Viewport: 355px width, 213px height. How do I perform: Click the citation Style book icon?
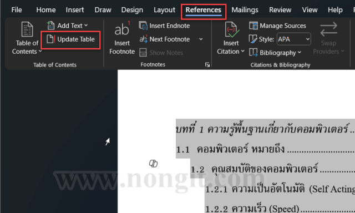tap(253, 39)
